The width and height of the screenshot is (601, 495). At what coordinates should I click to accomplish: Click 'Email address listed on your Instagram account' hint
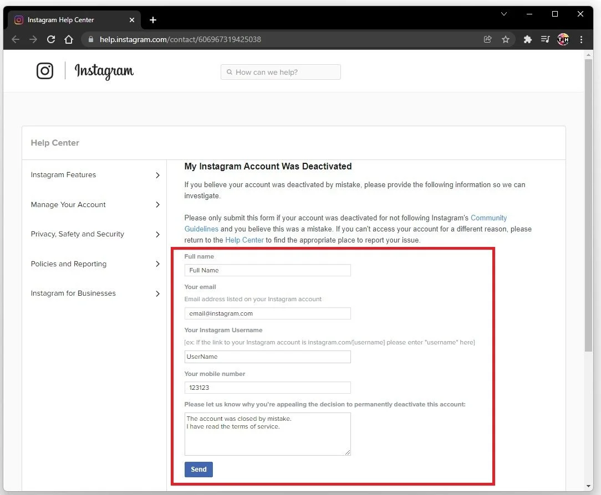click(x=253, y=299)
